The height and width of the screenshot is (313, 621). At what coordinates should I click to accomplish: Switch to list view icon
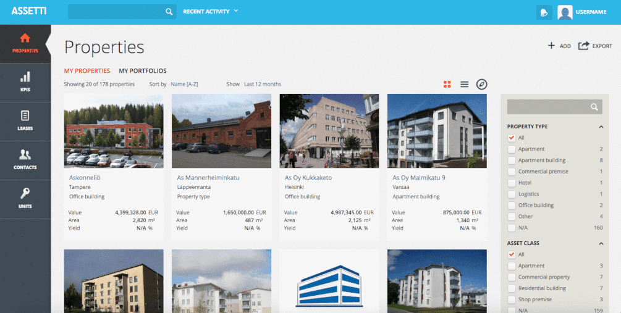click(464, 84)
